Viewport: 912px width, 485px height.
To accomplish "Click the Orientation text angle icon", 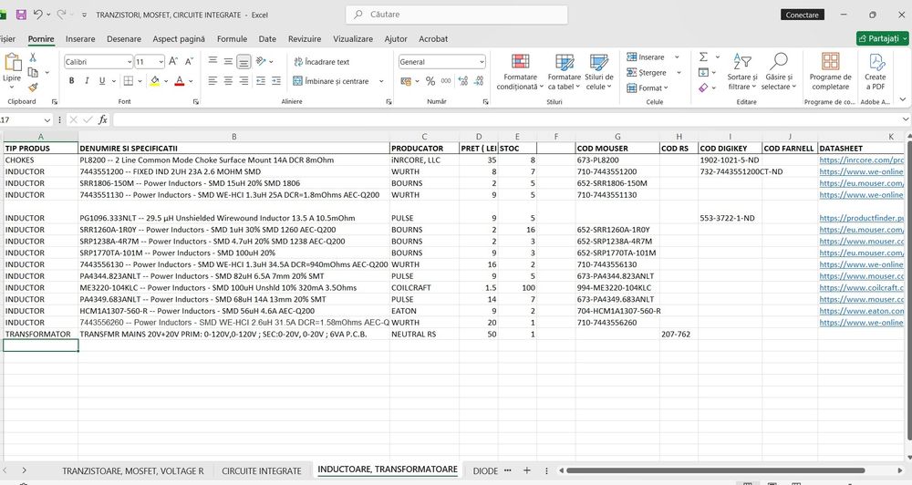I will (261, 61).
